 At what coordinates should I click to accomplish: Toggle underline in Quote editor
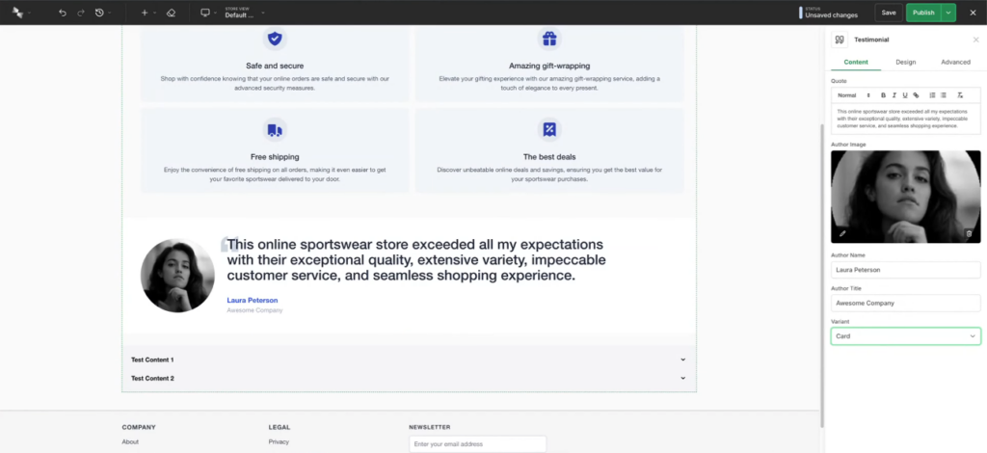tap(905, 95)
